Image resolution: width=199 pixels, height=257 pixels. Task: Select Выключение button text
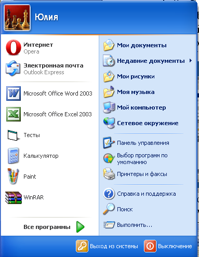[x=175, y=246]
